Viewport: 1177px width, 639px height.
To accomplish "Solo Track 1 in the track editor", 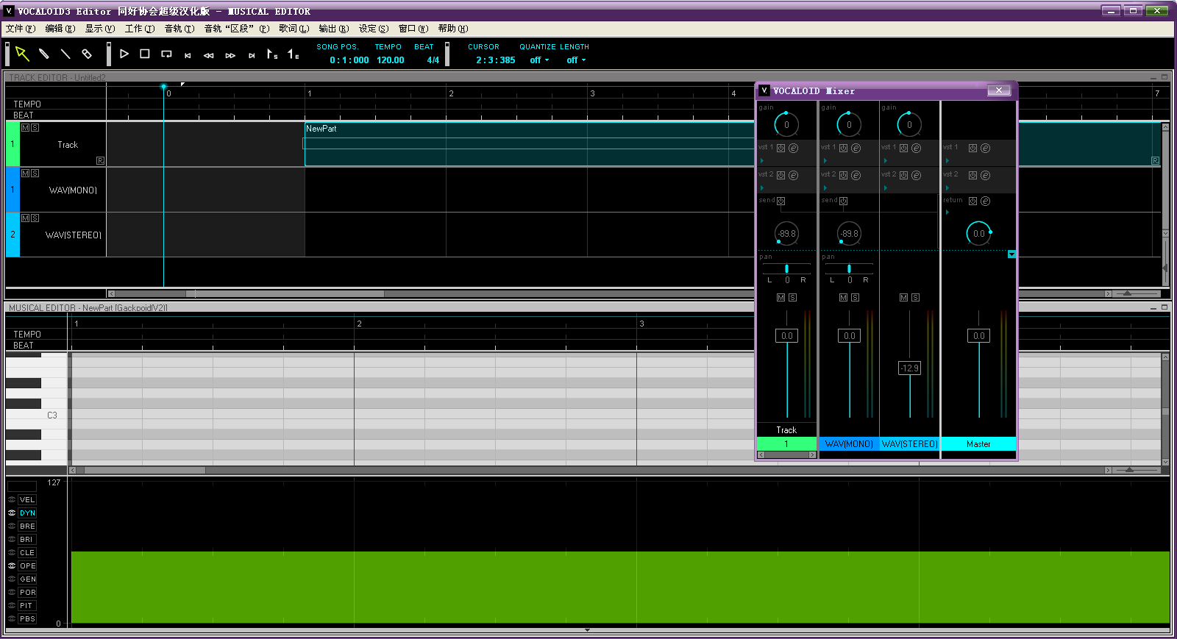I will pos(35,128).
